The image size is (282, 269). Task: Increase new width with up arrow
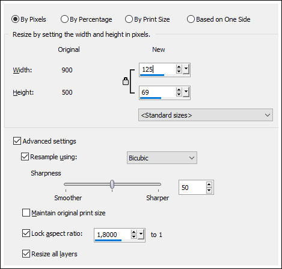(179, 67)
